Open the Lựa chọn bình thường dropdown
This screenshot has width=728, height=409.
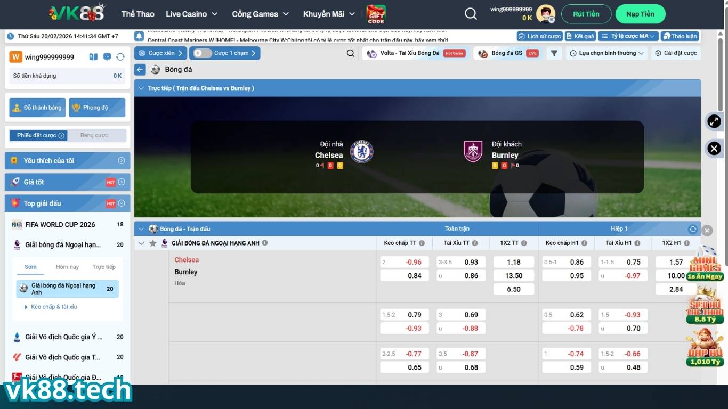(x=606, y=53)
